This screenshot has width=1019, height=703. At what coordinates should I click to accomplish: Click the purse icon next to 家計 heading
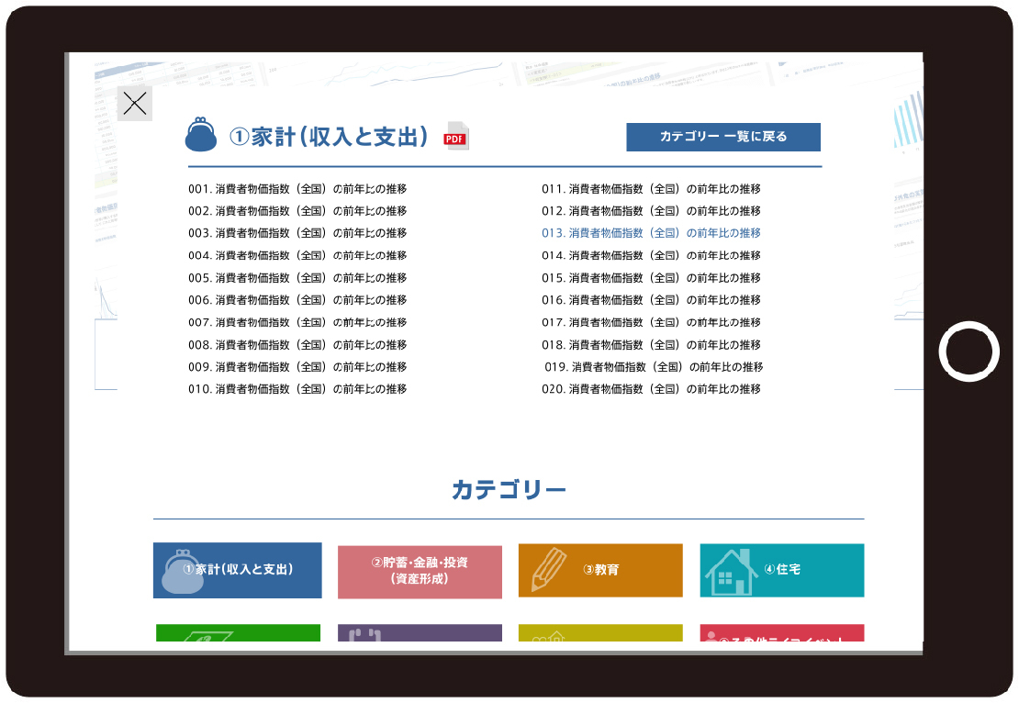201,135
